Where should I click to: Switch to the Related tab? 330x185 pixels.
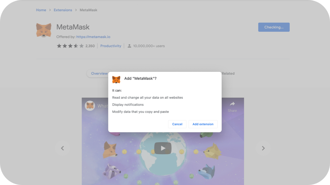click(228, 73)
